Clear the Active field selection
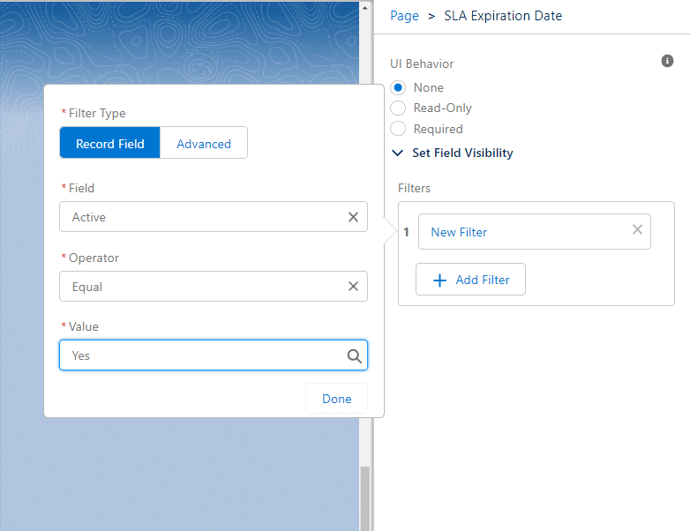Viewport: 690px width, 531px height. (353, 217)
